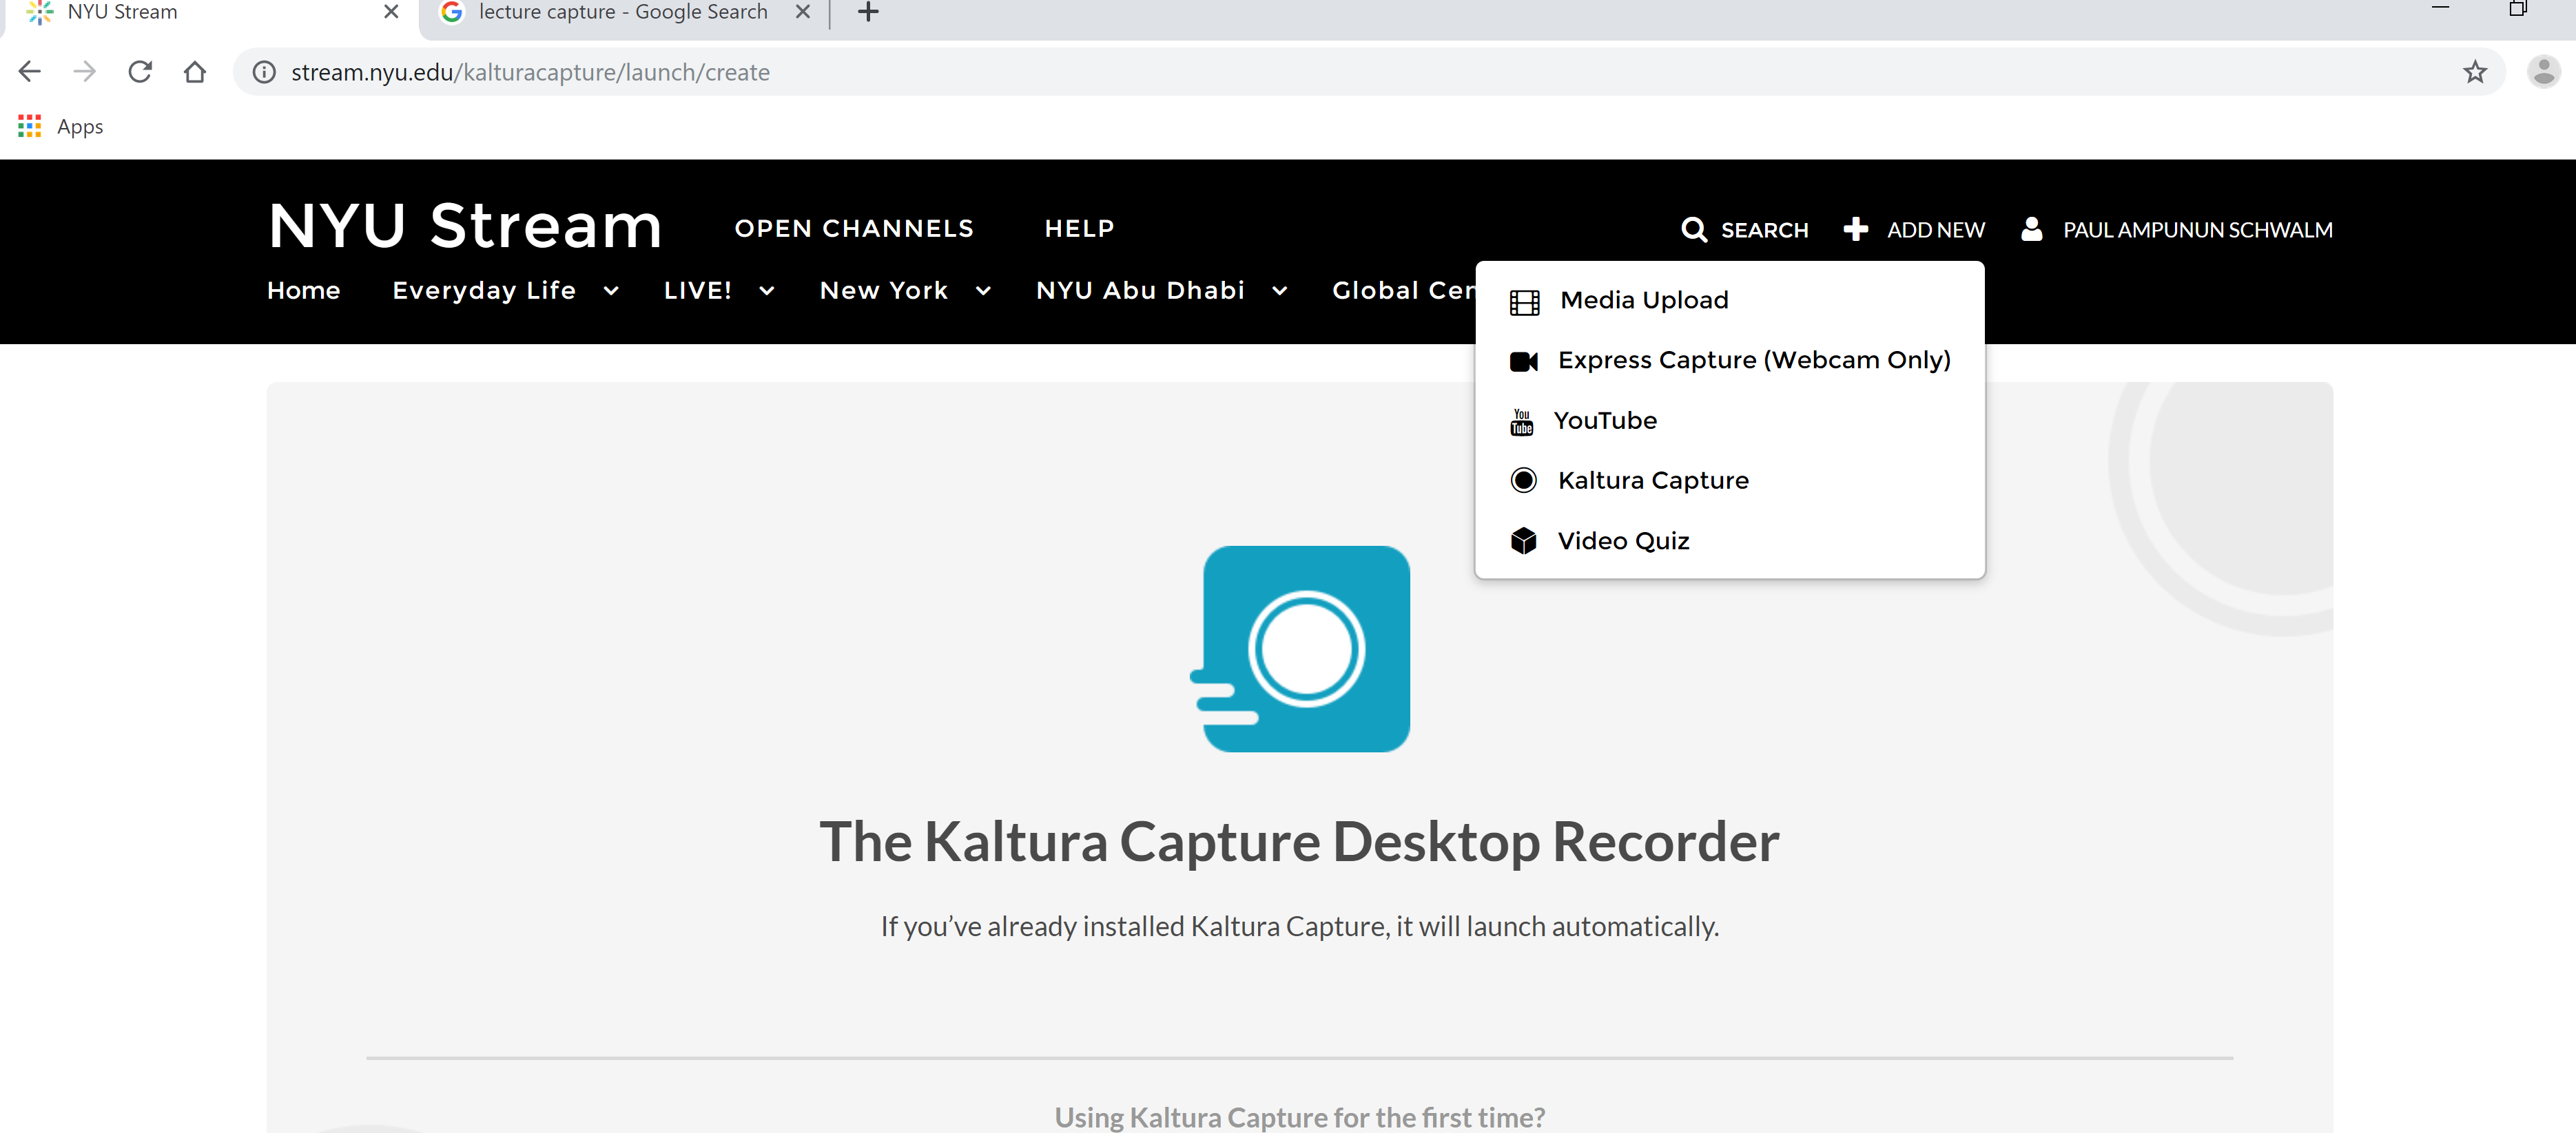The image size is (2576, 1133).
Task: Expand the NYU Abu Dhabi dropdown
Action: (x=1279, y=290)
